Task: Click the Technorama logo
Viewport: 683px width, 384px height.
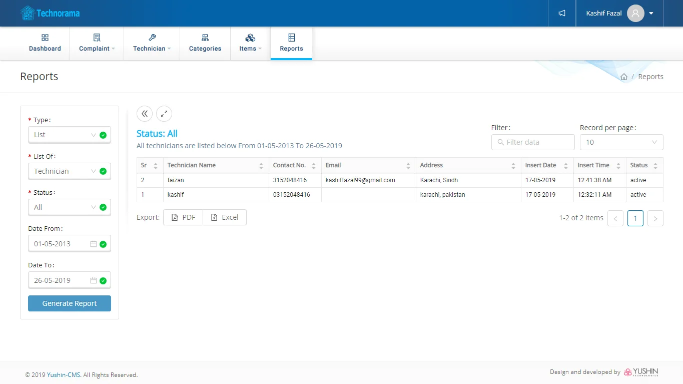Action: (50, 13)
